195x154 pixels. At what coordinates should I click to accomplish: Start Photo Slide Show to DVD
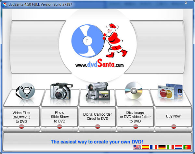coord(59,116)
